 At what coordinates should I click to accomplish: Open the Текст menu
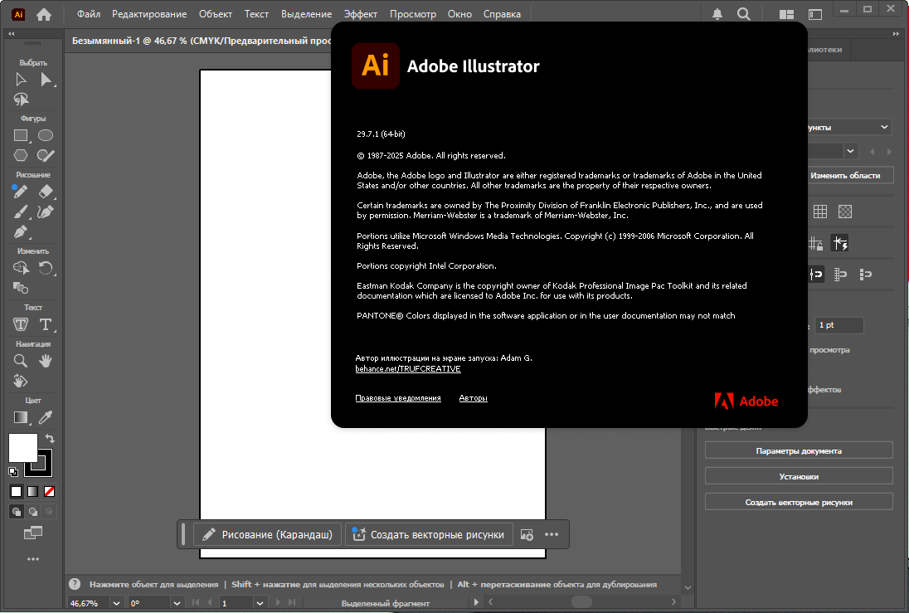coord(256,14)
